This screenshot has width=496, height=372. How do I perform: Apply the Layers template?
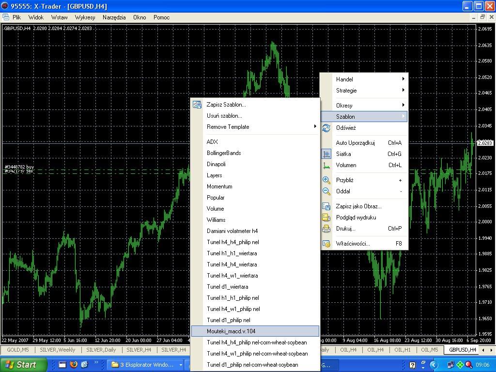pos(255,175)
